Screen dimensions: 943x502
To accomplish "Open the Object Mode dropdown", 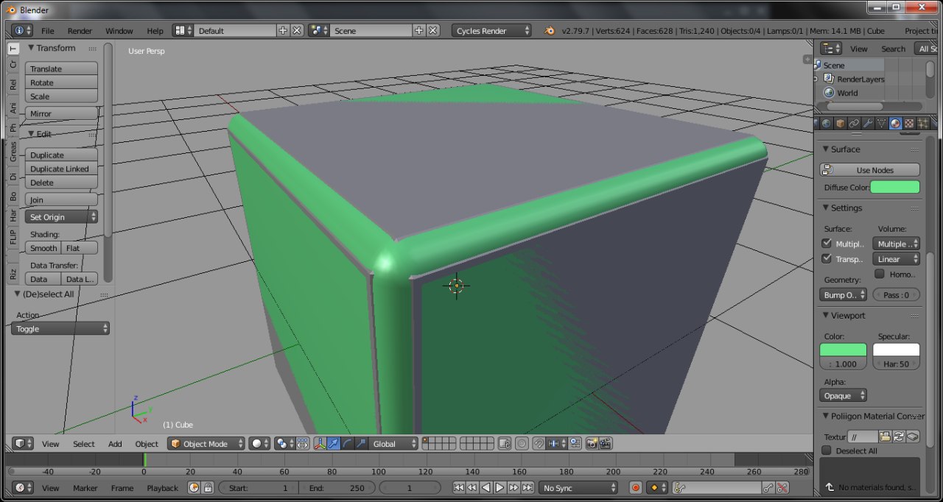I will (206, 444).
